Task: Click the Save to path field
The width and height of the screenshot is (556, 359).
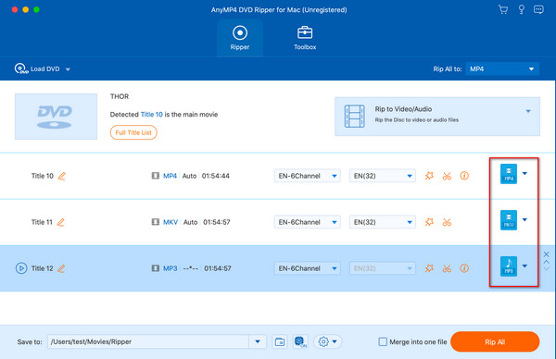Action: point(148,341)
